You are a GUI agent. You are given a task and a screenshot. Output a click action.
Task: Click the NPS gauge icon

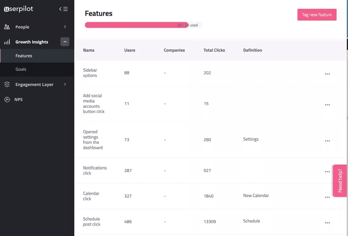point(7,100)
